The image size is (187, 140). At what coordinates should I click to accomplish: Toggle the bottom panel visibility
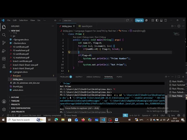[x=161, y=20]
